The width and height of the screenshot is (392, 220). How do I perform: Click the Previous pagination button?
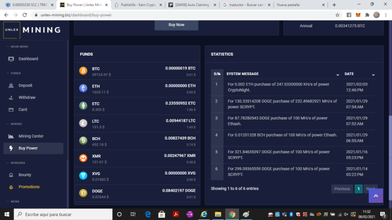pyautogui.click(x=342, y=189)
